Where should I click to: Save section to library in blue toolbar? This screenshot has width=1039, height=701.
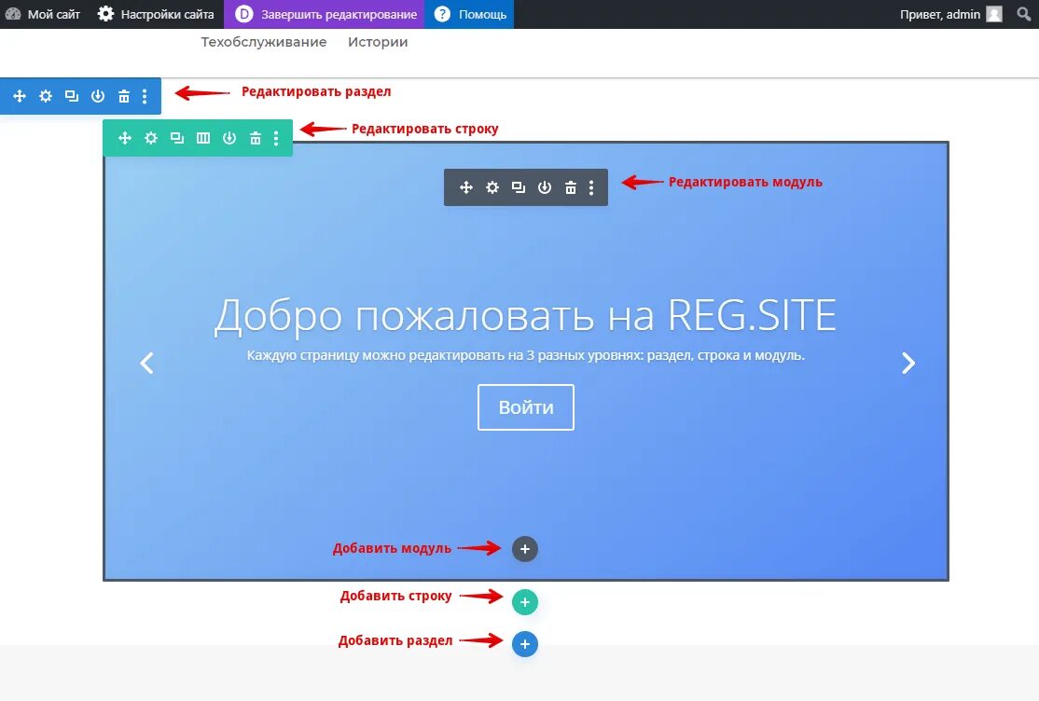point(97,96)
